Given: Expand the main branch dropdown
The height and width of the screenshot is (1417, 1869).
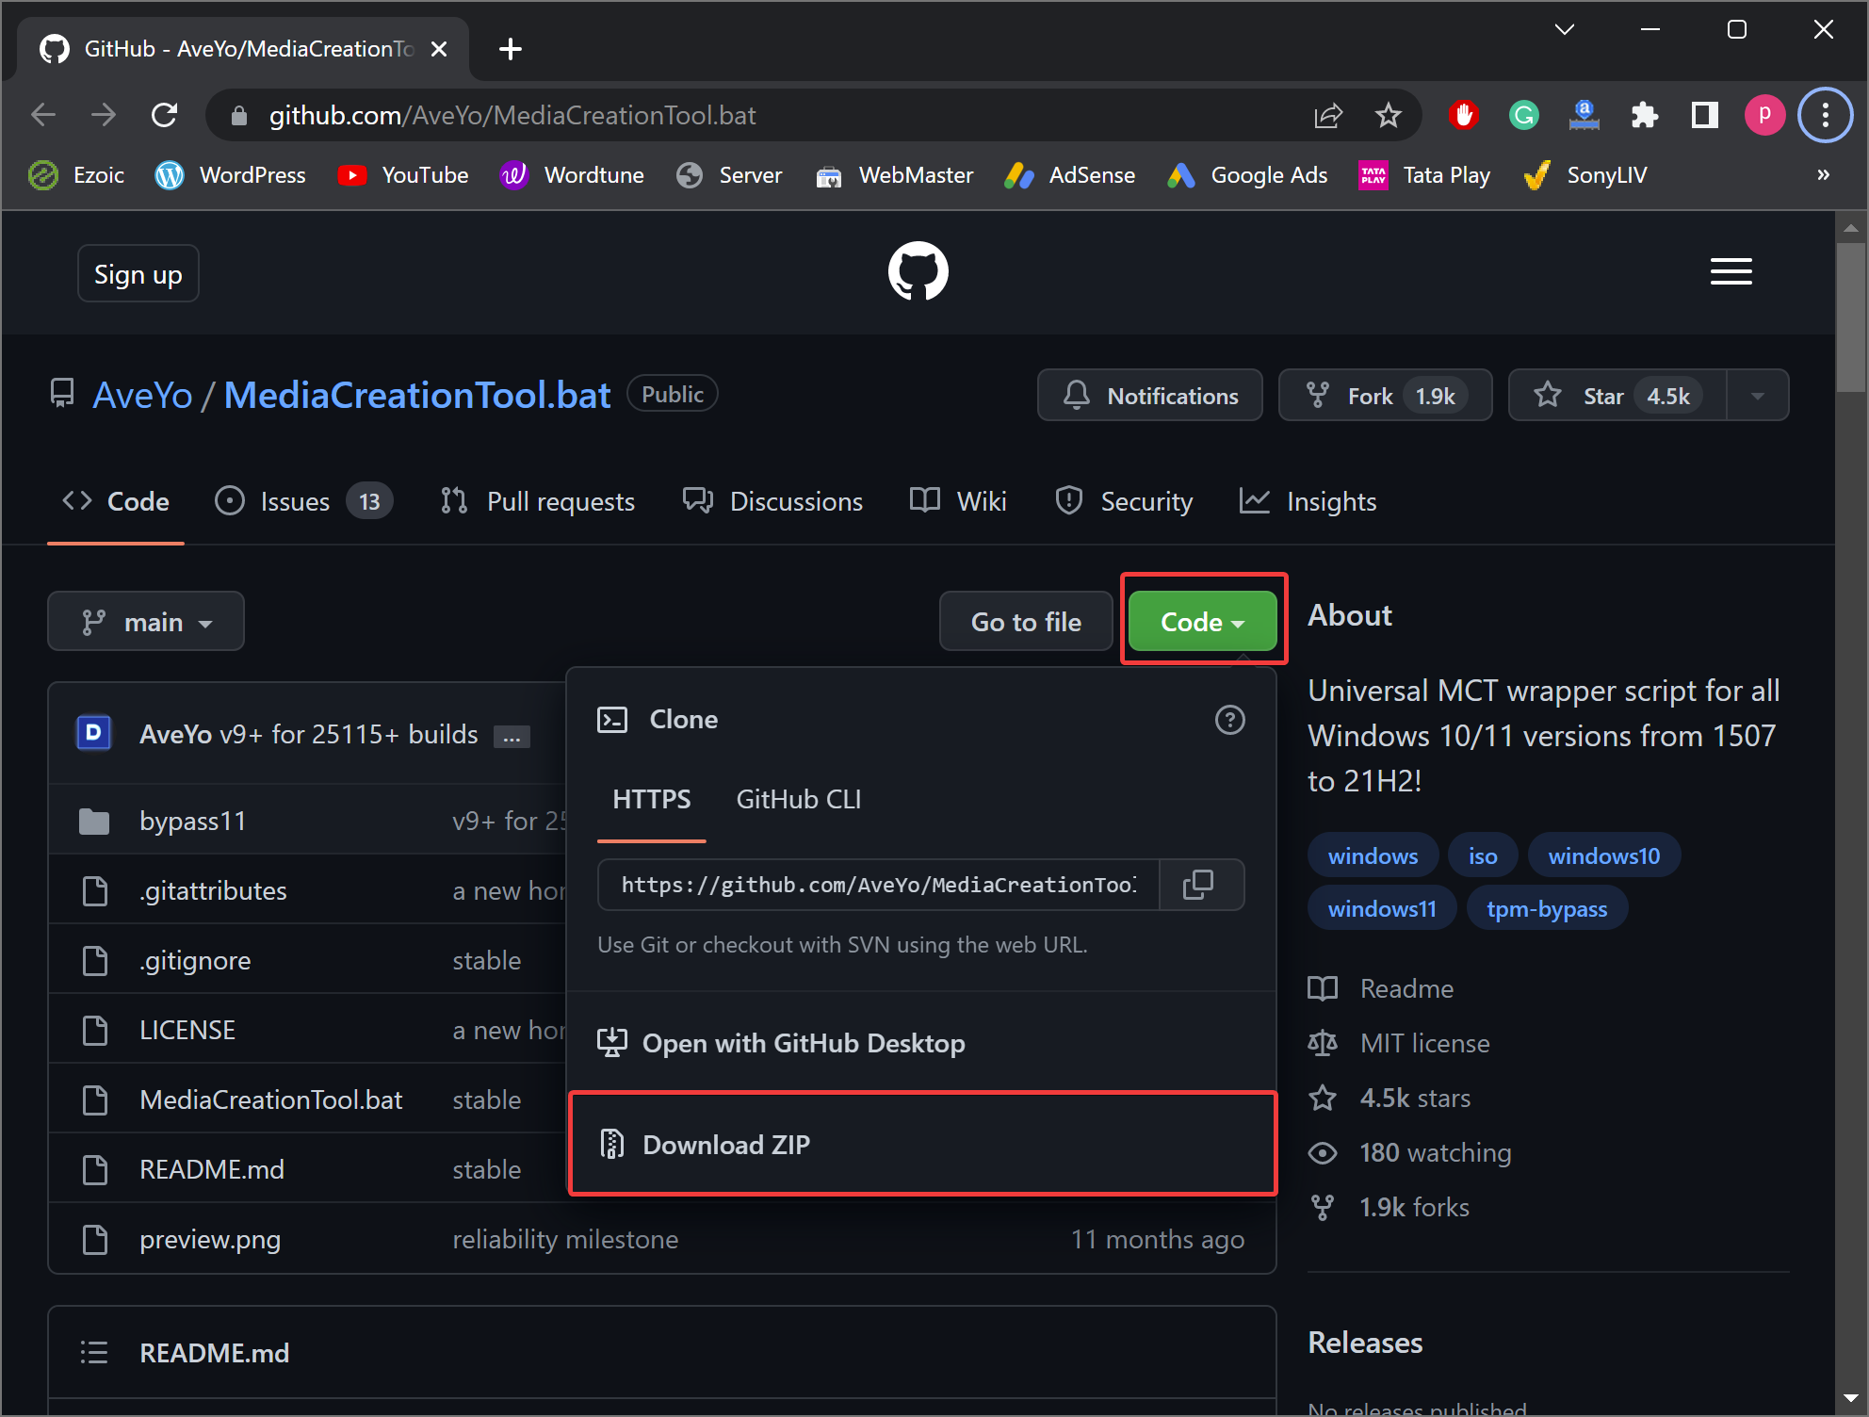Looking at the screenshot, I should (146, 622).
